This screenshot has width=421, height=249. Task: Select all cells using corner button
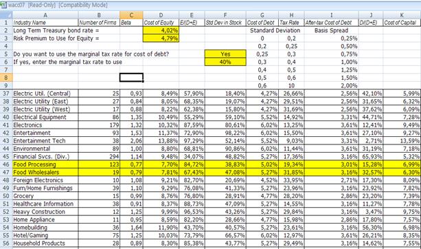click(6, 15)
